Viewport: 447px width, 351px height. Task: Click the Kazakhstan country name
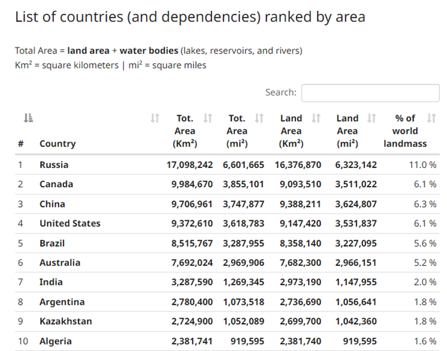(65, 322)
